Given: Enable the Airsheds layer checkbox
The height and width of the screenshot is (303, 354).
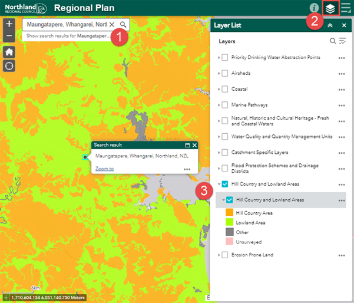Looking at the screenshot, I should [225, 73].
